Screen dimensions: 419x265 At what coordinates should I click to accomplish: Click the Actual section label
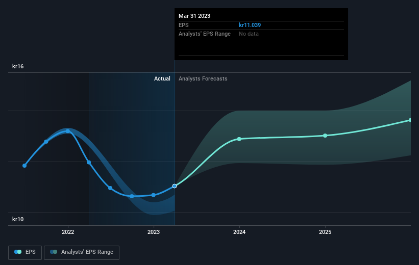point(162,78)
